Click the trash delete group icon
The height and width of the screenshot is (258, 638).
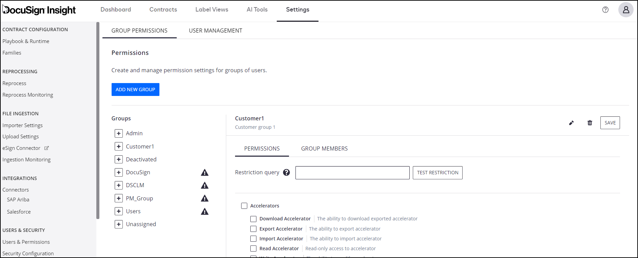click(x=590, y=123)
